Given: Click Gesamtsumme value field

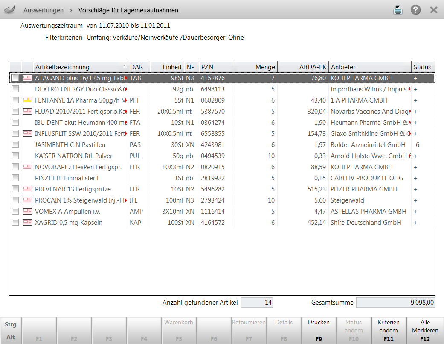Looking at the screenshot, I should 395,303.
